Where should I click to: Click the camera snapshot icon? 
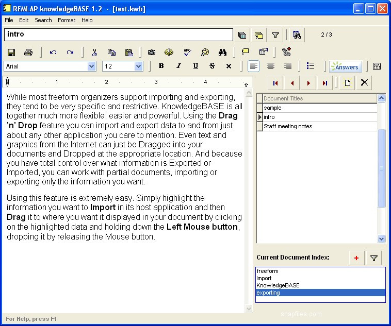point(152,53)
